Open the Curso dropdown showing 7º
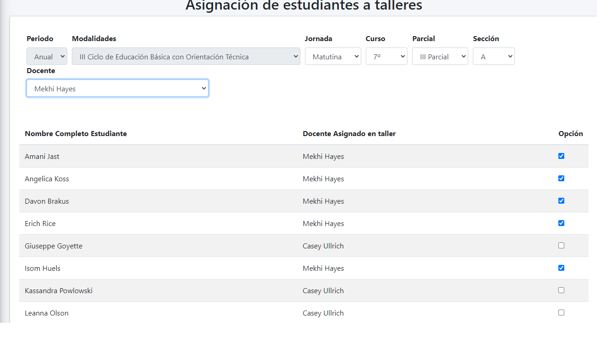610x337 pixels. [x=386, y=57]
